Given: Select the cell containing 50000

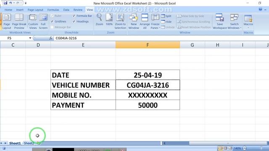Looking at the screenshot, I should 148,105.
